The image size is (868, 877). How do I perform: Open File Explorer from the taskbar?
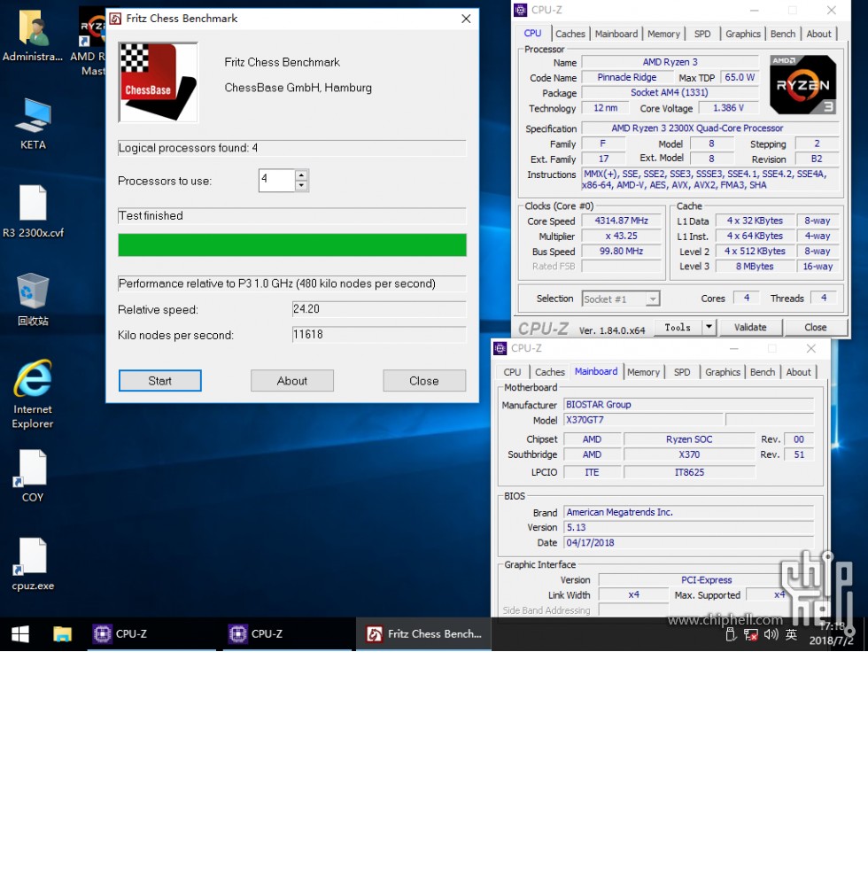62,633
